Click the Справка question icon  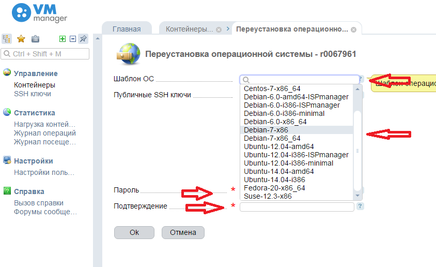(x=7, y=191)
